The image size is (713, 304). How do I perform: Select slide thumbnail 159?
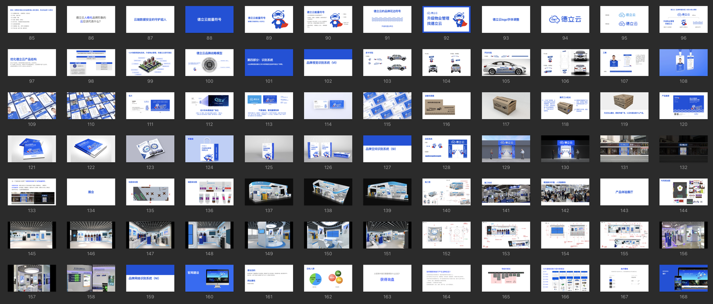[x=150, y=278]
